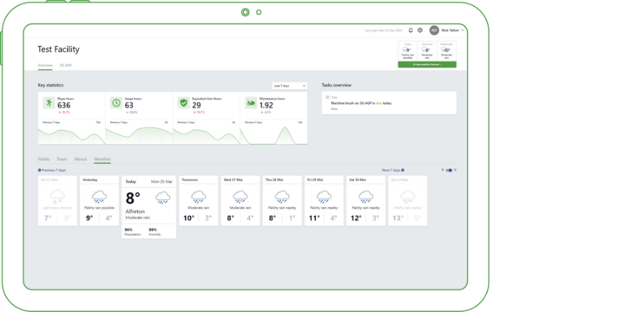The image size is (625, 312).
Task: Open the notifications bell
Action: (411, 30)
